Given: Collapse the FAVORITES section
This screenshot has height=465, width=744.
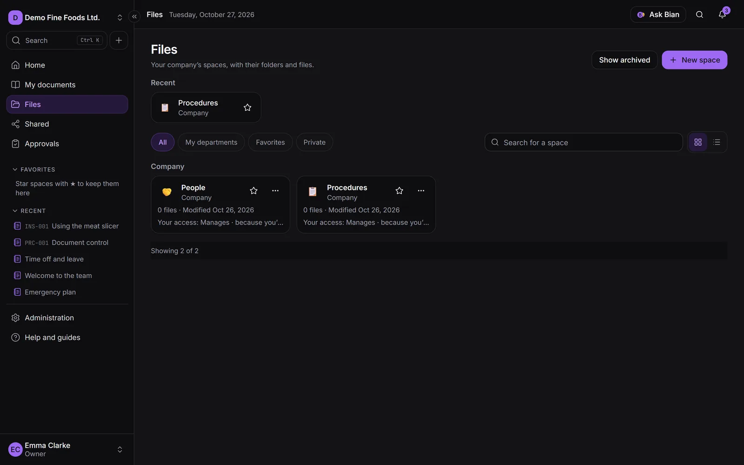Looking at the screenshot, I should [x=33, y=170].
